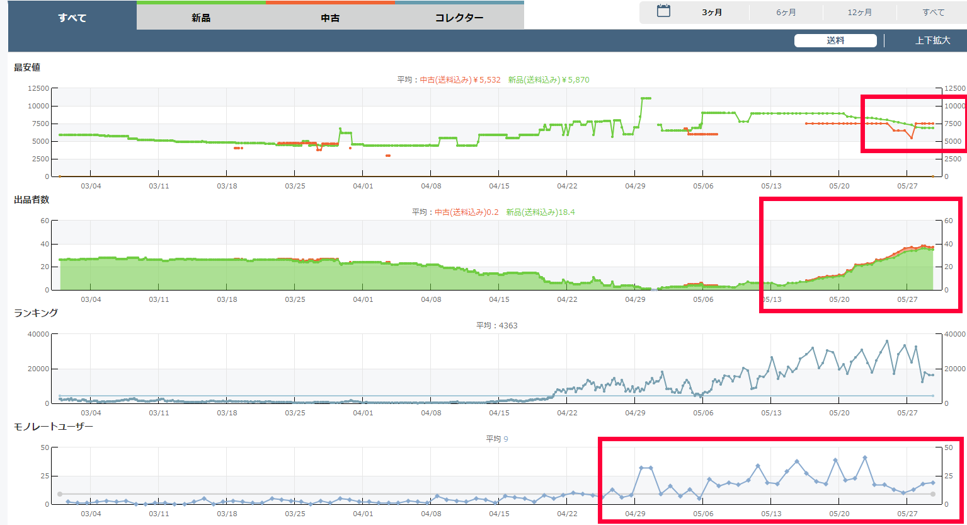Hide 中古(送料込み) 0.2 series in 出品者数 chart
The width and height of the screenshot is (967, 525).
pos(466,212)
